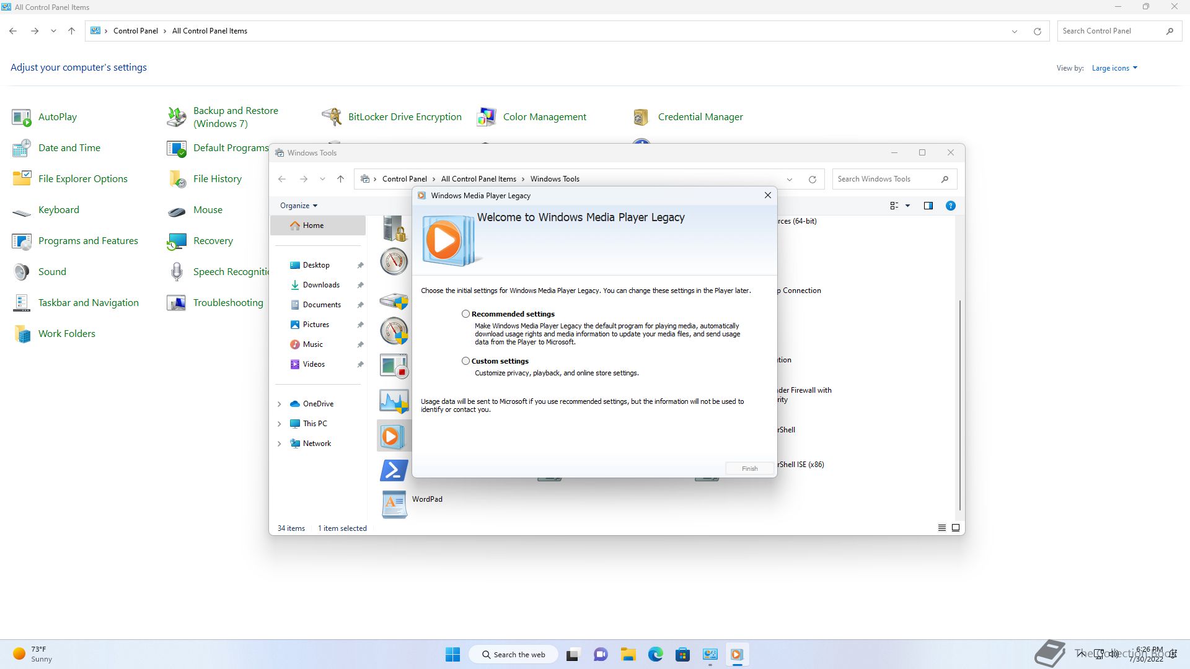The image size is (1190, 669).
Task: Click Control Panel breadcrumb in main address bar
Action: coord(136,31)
